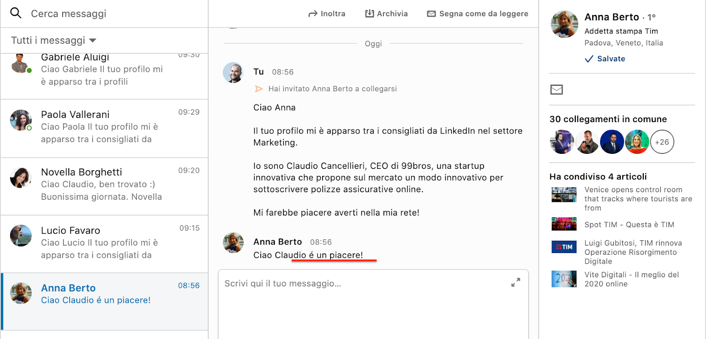Screen dimensions: 706x339
Task: Open the Vite Digitali 2020 article
Action: tap(631, 279)
